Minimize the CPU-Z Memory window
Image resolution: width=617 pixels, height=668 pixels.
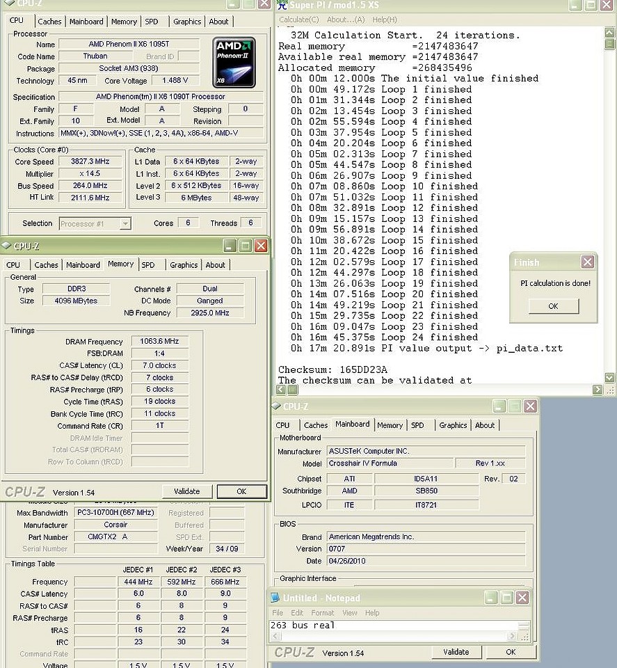point(230,246)
